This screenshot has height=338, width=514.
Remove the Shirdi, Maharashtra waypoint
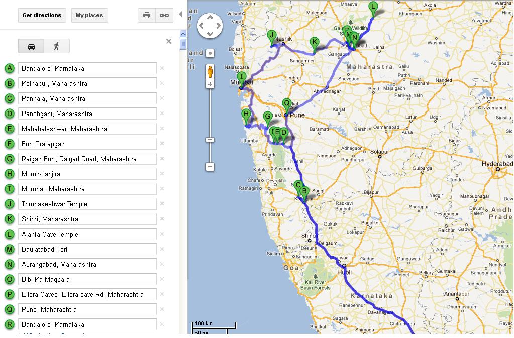point(162,219)
